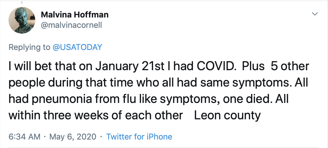
Task: Click the @malvinacornell handle
Action: (x=71, y=25)
